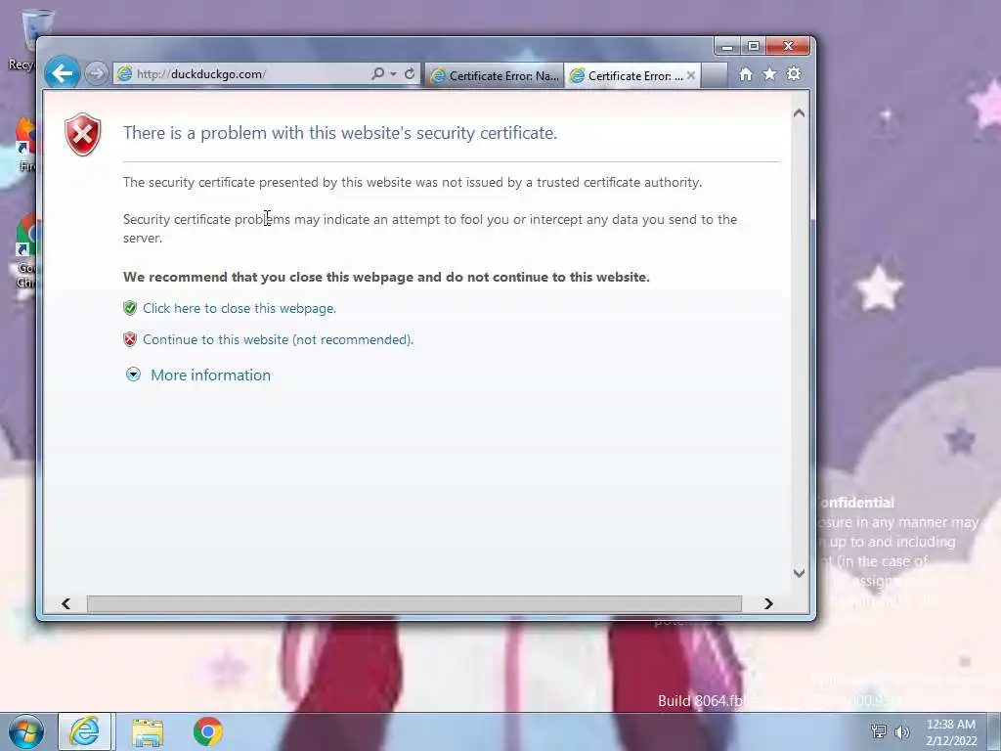The height and width of the screenshot is (751, 1001).
Task: Open a new blank tab
Action: 715,75
